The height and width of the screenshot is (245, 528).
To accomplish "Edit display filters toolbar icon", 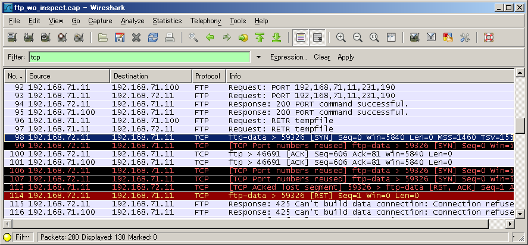I will point(432,37).
